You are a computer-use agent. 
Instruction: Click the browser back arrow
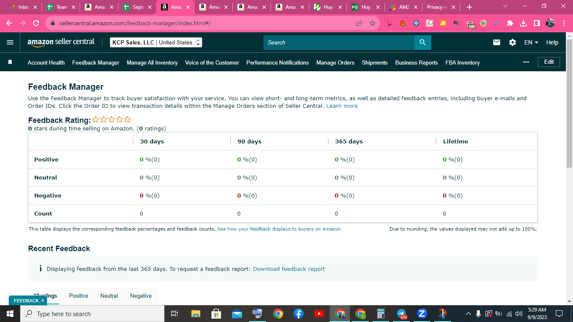click(9, 23)
